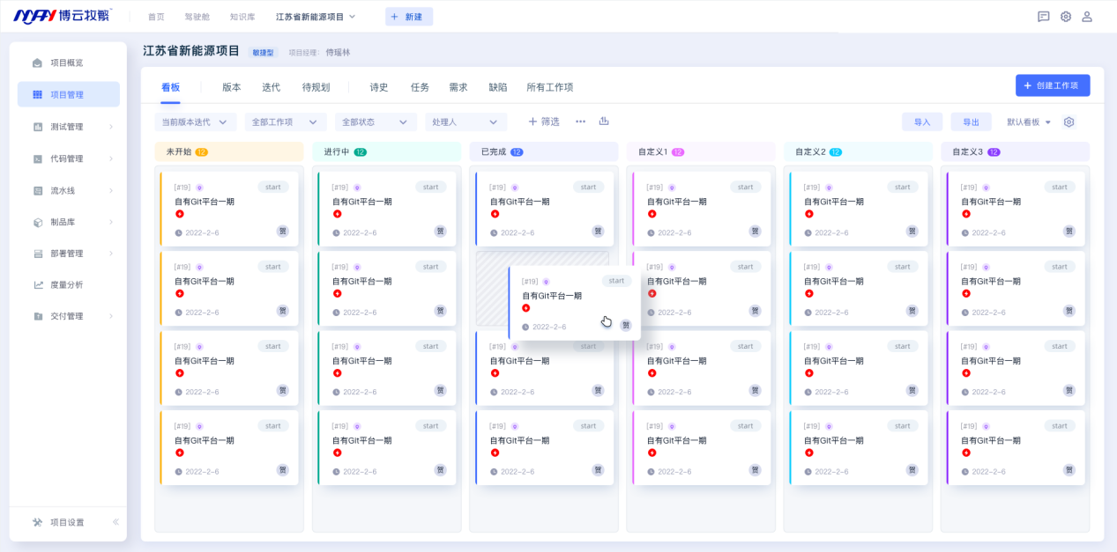
Task: Collapse the sidebar with double-arrow icon
Action: click(x=115, y=522)
